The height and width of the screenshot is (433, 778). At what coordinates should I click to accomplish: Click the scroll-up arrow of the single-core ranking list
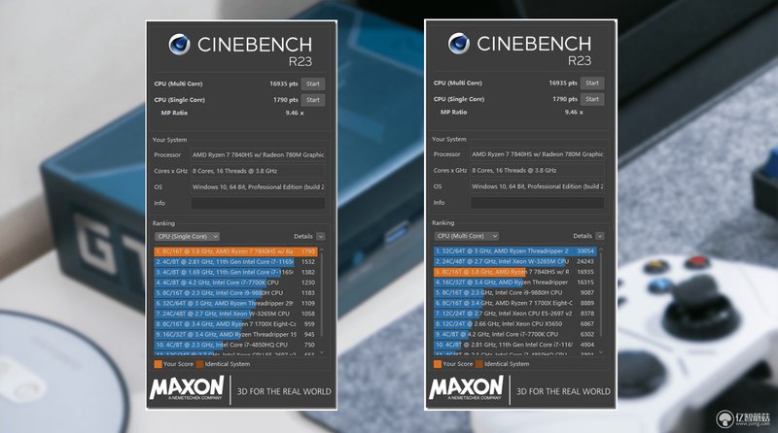point(322,250)
